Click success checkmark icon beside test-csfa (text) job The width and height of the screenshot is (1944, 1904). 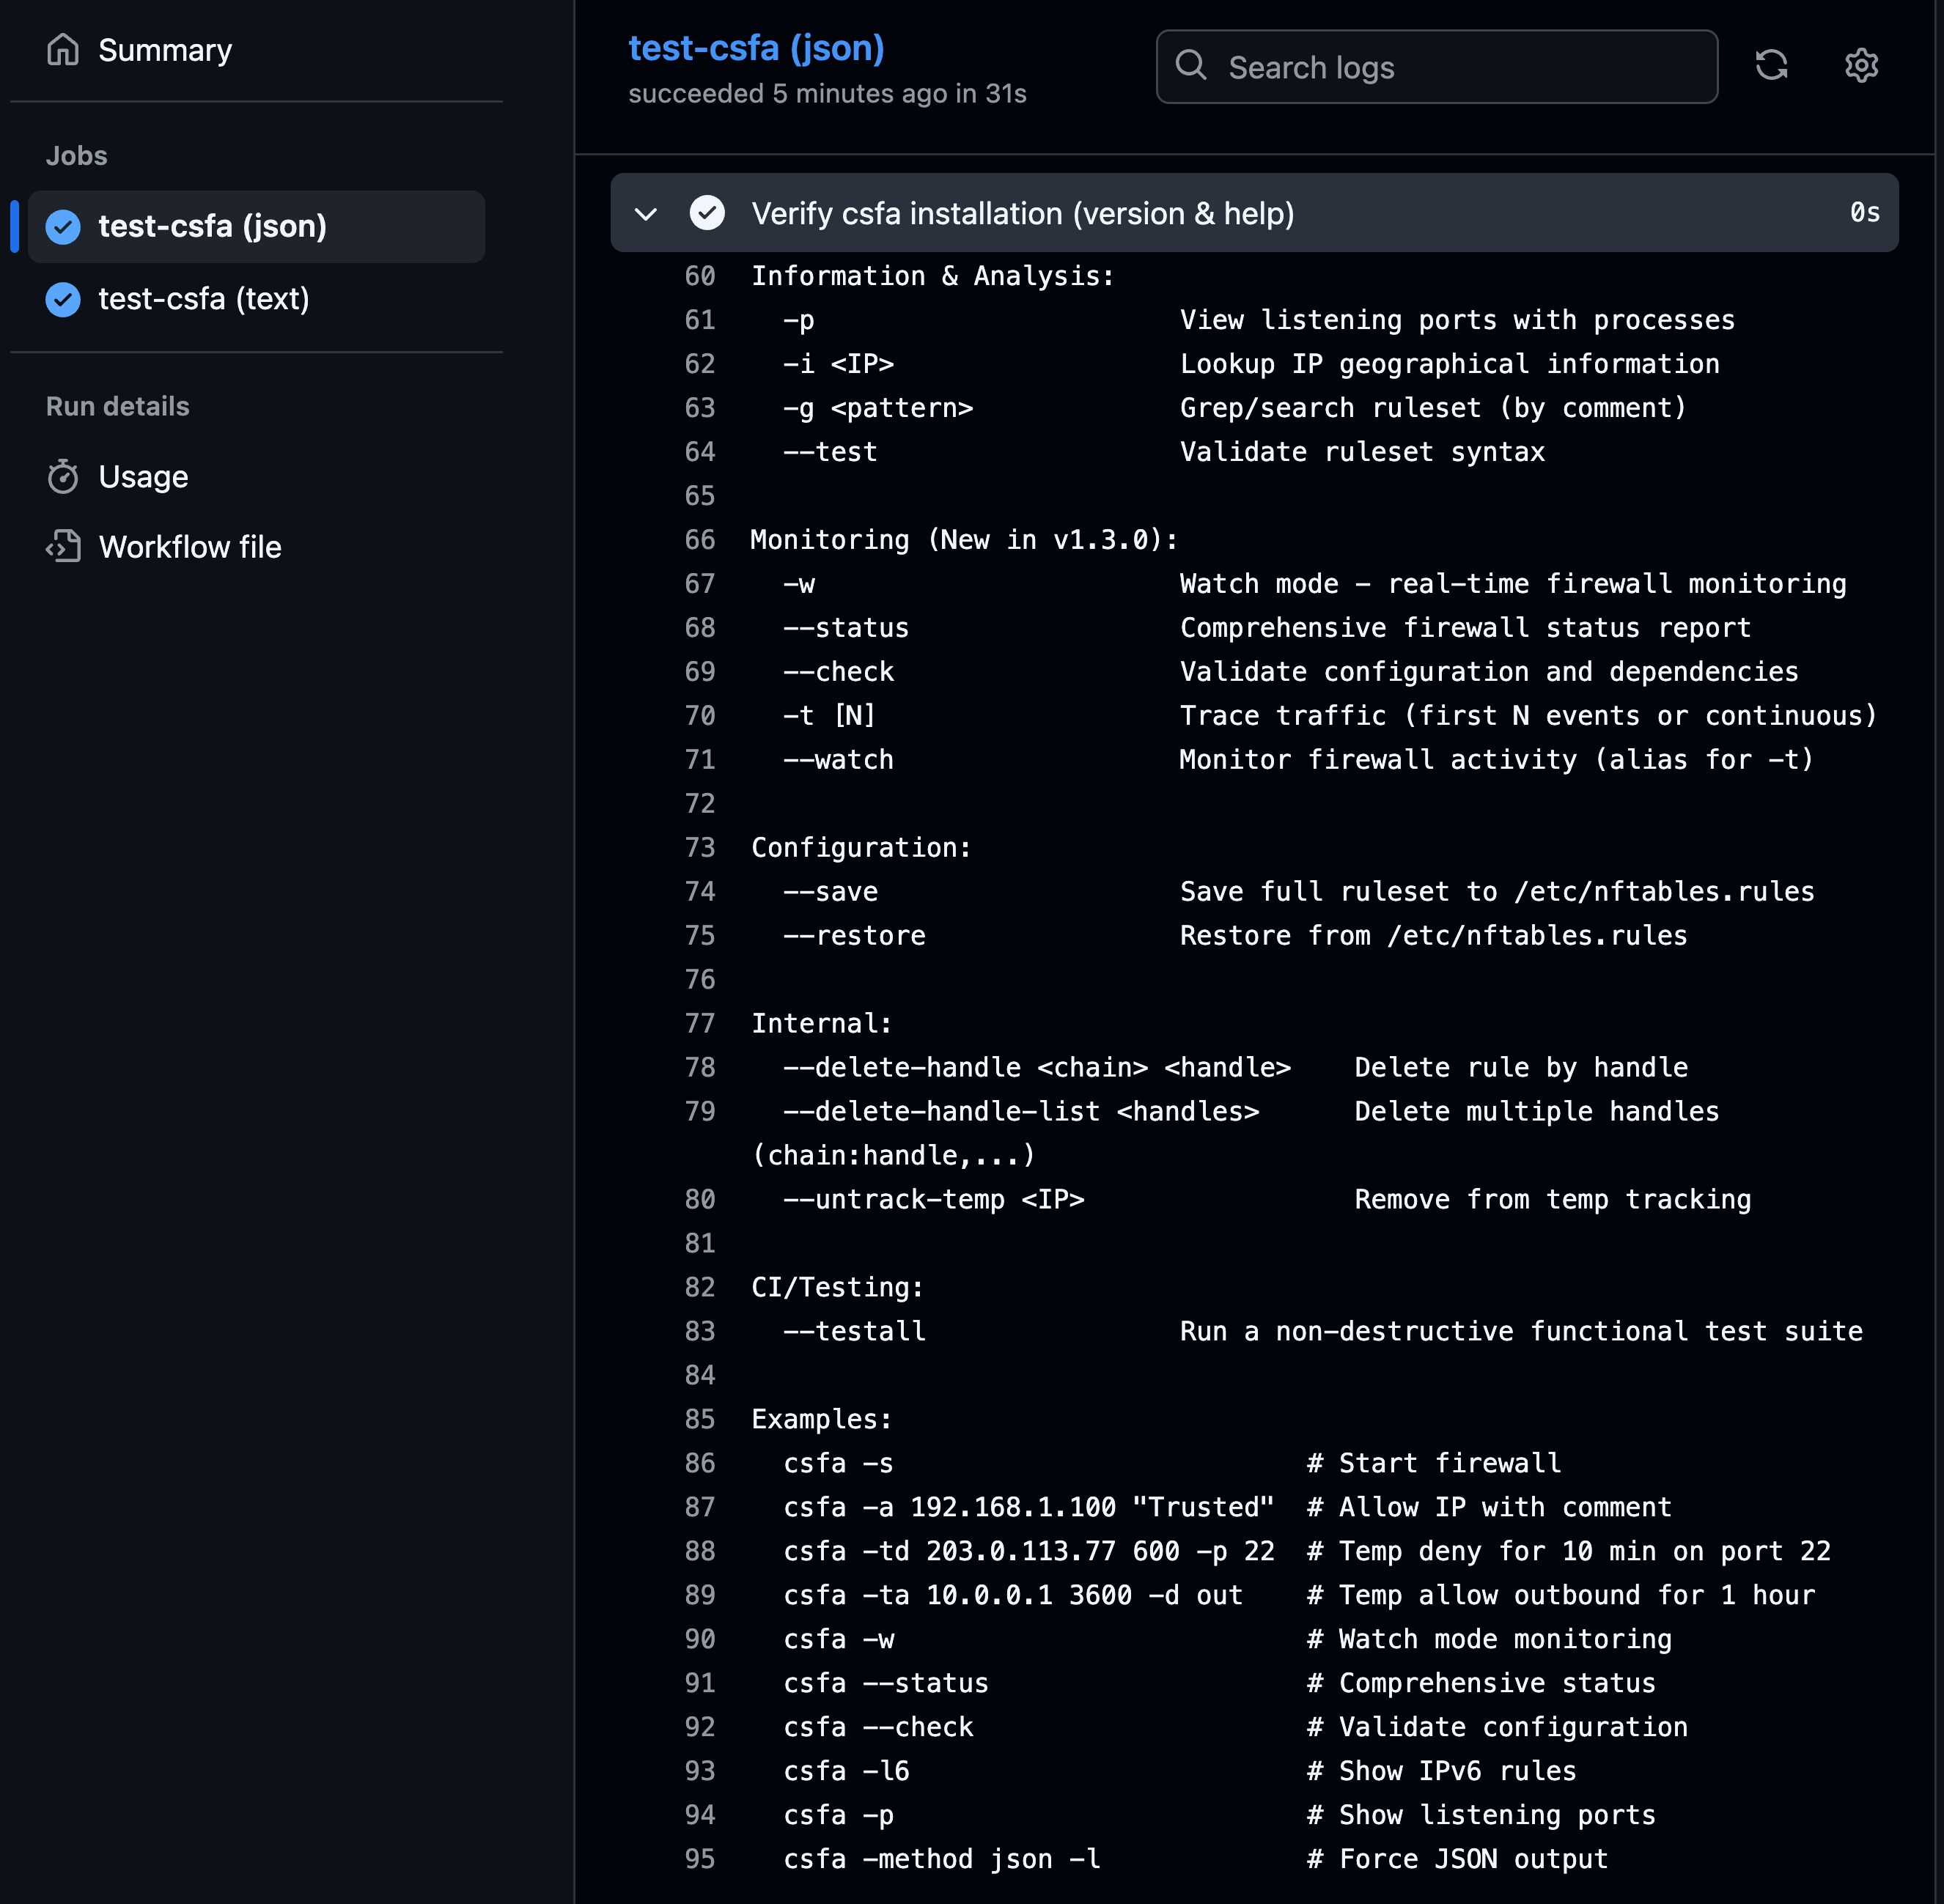tap(63, 299)
